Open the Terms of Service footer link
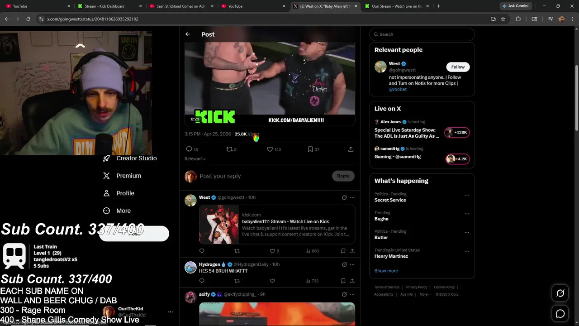The height and width of the screenshot is (326, 579). click(x=387, y=287)
